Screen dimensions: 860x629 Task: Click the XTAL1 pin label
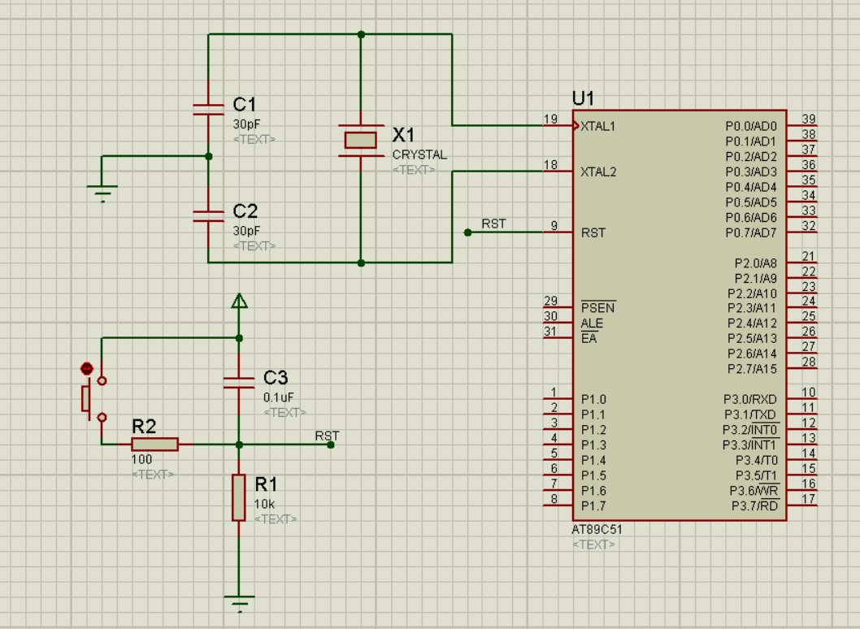[597, 126]
